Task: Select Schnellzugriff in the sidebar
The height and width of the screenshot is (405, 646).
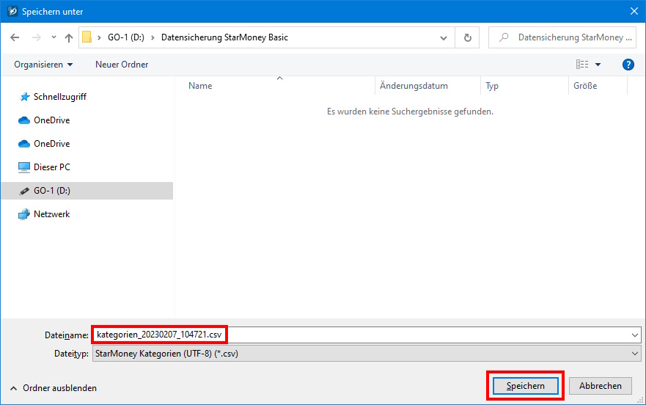Action: 60,97
